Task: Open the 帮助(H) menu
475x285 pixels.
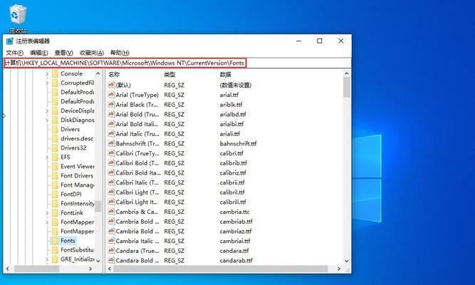Action: click(120, 53)
